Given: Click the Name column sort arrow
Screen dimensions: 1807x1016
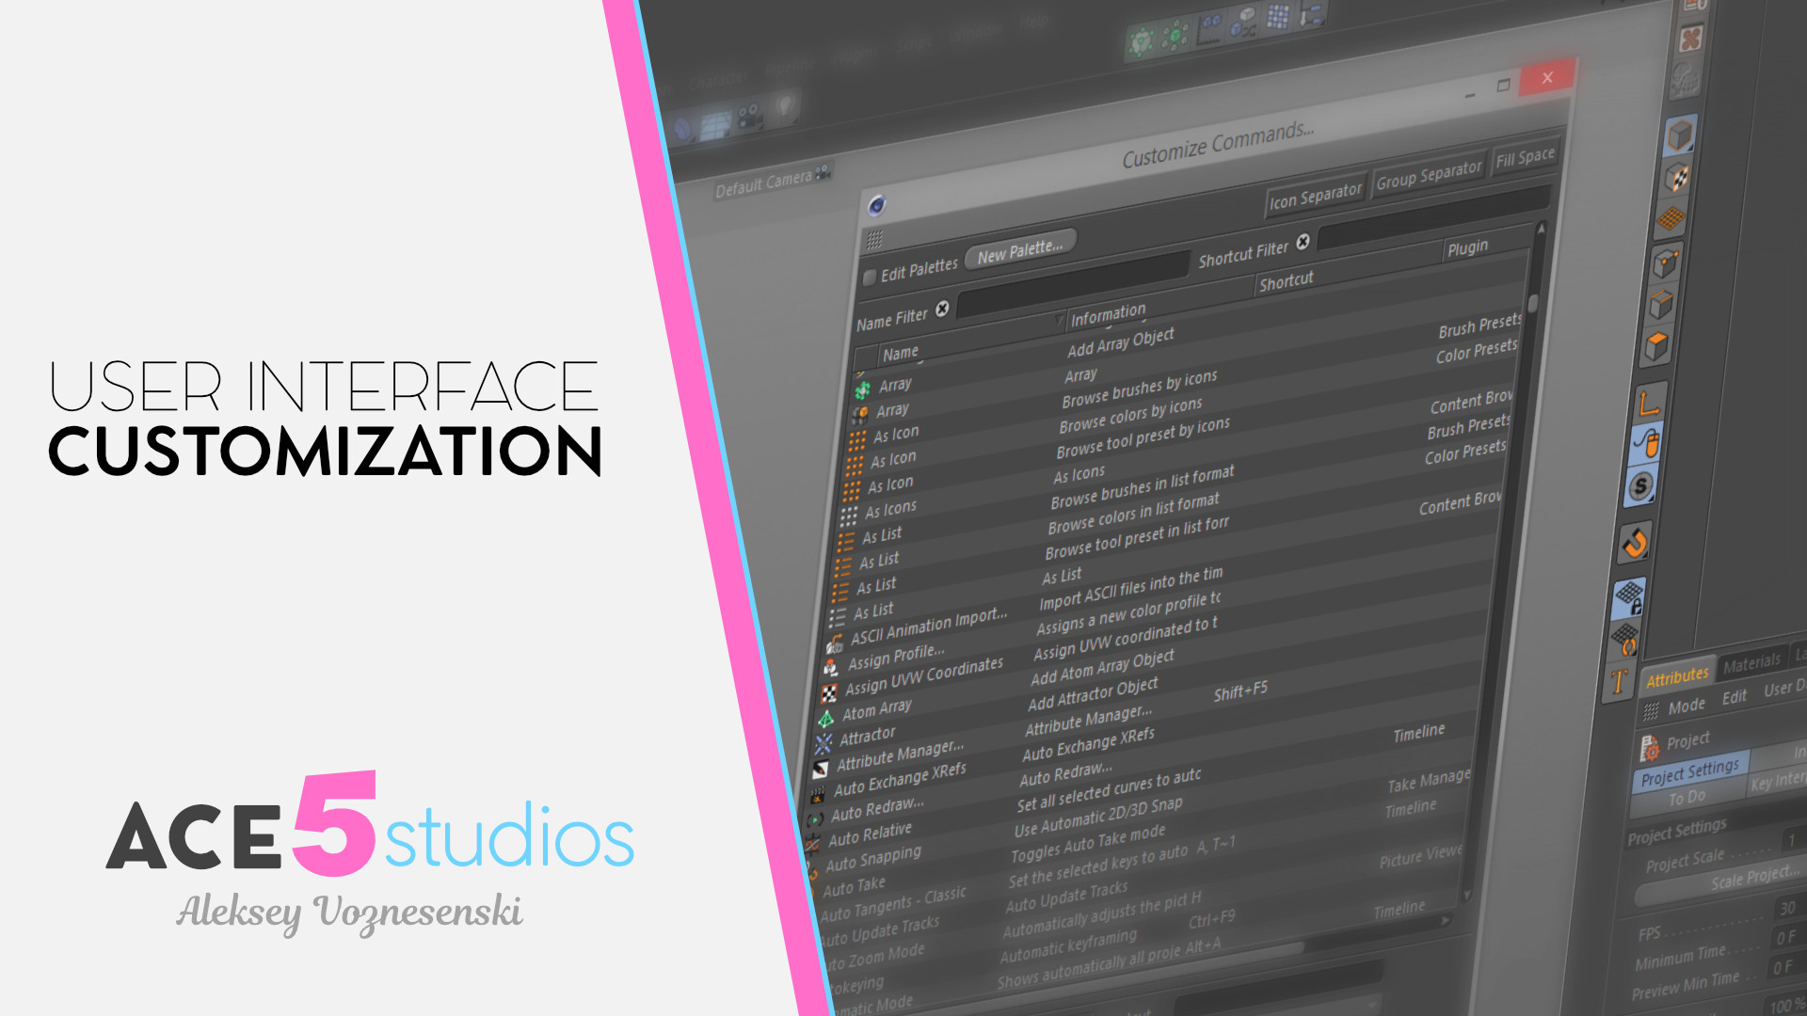Looking at the screenshot, I should pos(1060,321).
